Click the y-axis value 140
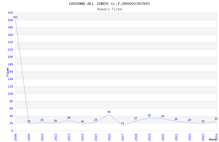The image size is (219, 142). point(11,79)
